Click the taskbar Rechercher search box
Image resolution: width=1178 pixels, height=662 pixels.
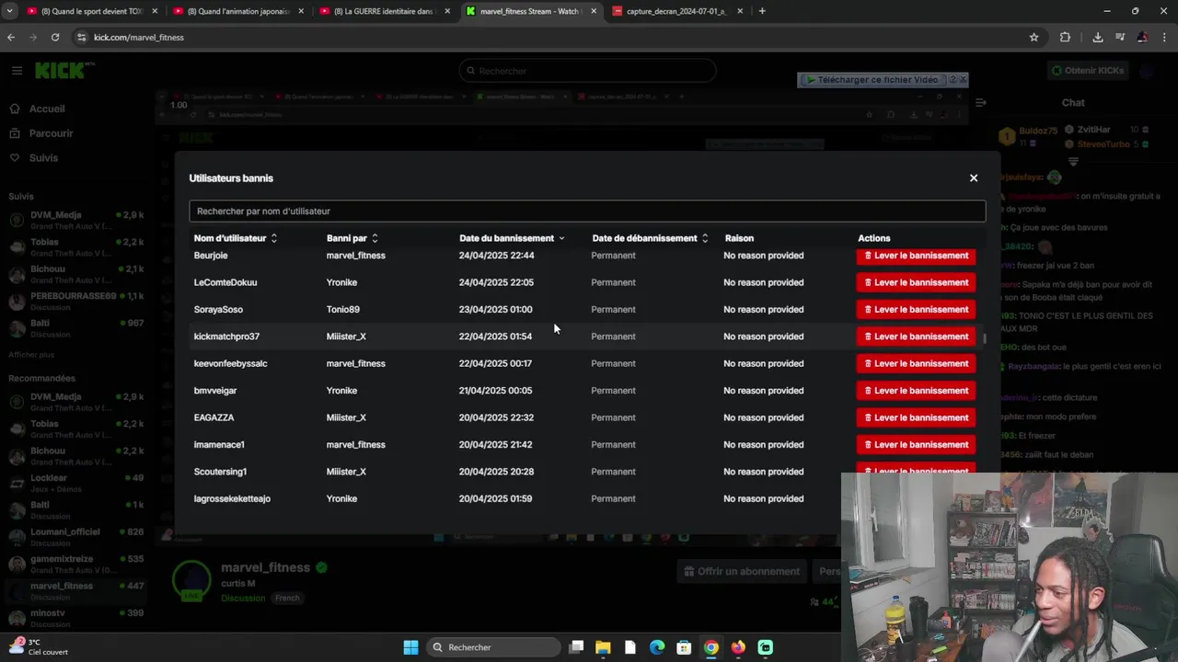coord(495,647)
